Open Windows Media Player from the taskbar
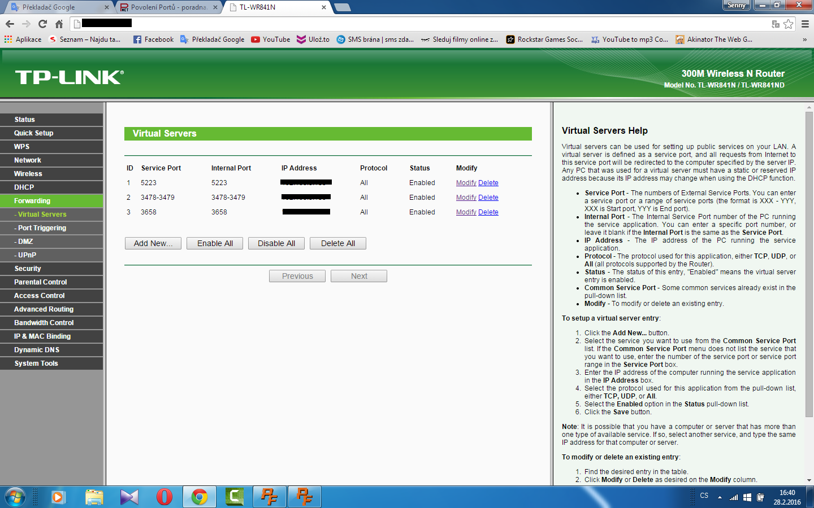The width and height of the screenshot is (814, 508). (58, 497)
